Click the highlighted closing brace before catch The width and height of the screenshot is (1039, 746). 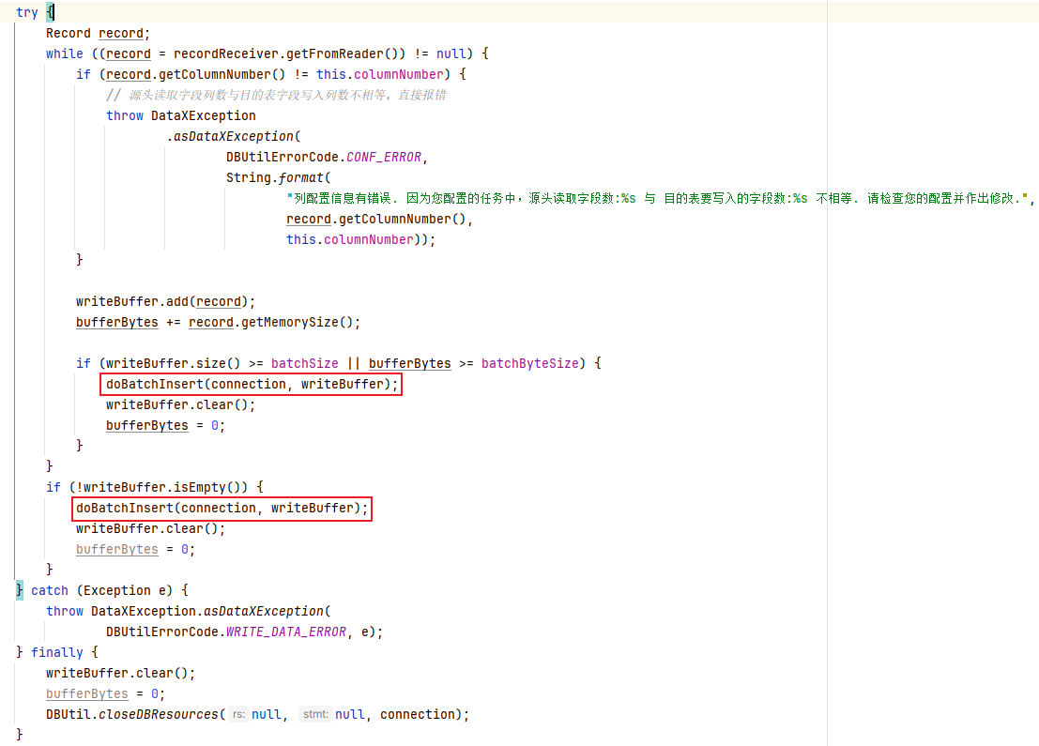point(20,589)
